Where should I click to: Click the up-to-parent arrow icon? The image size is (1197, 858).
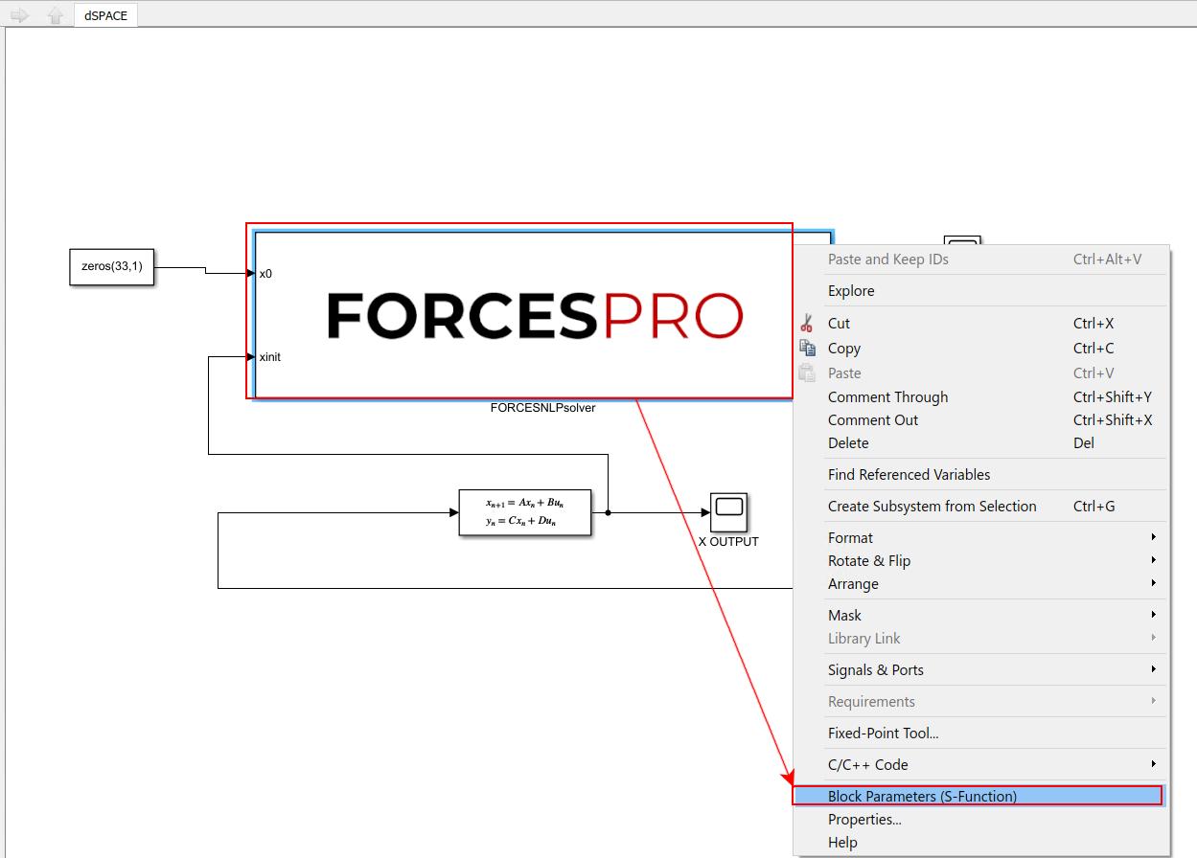(56, 15)
